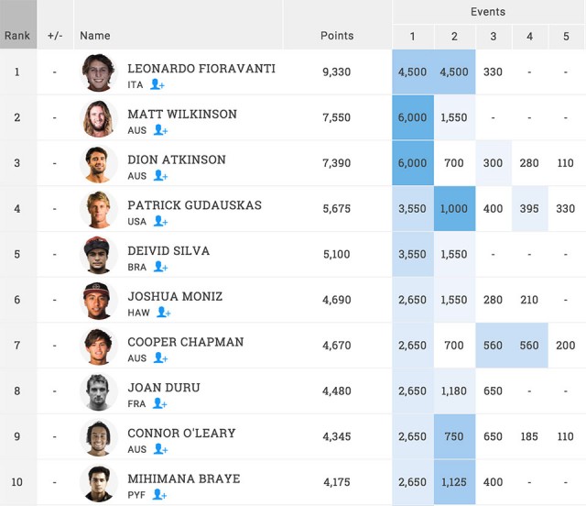Follow Mihimana Braye via add-user icon
The image size is (586, 506).
[x=159, y=494]
